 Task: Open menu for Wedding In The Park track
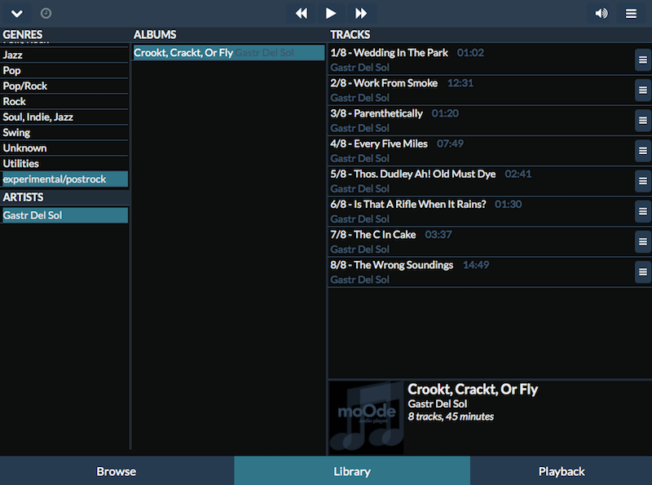tap(642, 60)
